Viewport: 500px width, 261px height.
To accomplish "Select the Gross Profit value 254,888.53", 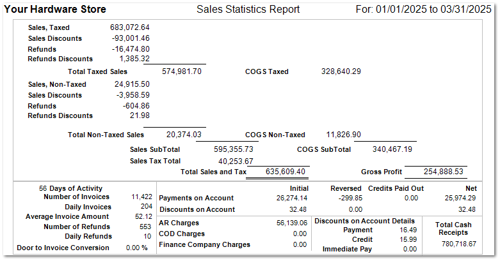I will (x=443, y=172).
